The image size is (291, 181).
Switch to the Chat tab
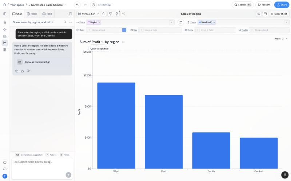click(17, 14)
